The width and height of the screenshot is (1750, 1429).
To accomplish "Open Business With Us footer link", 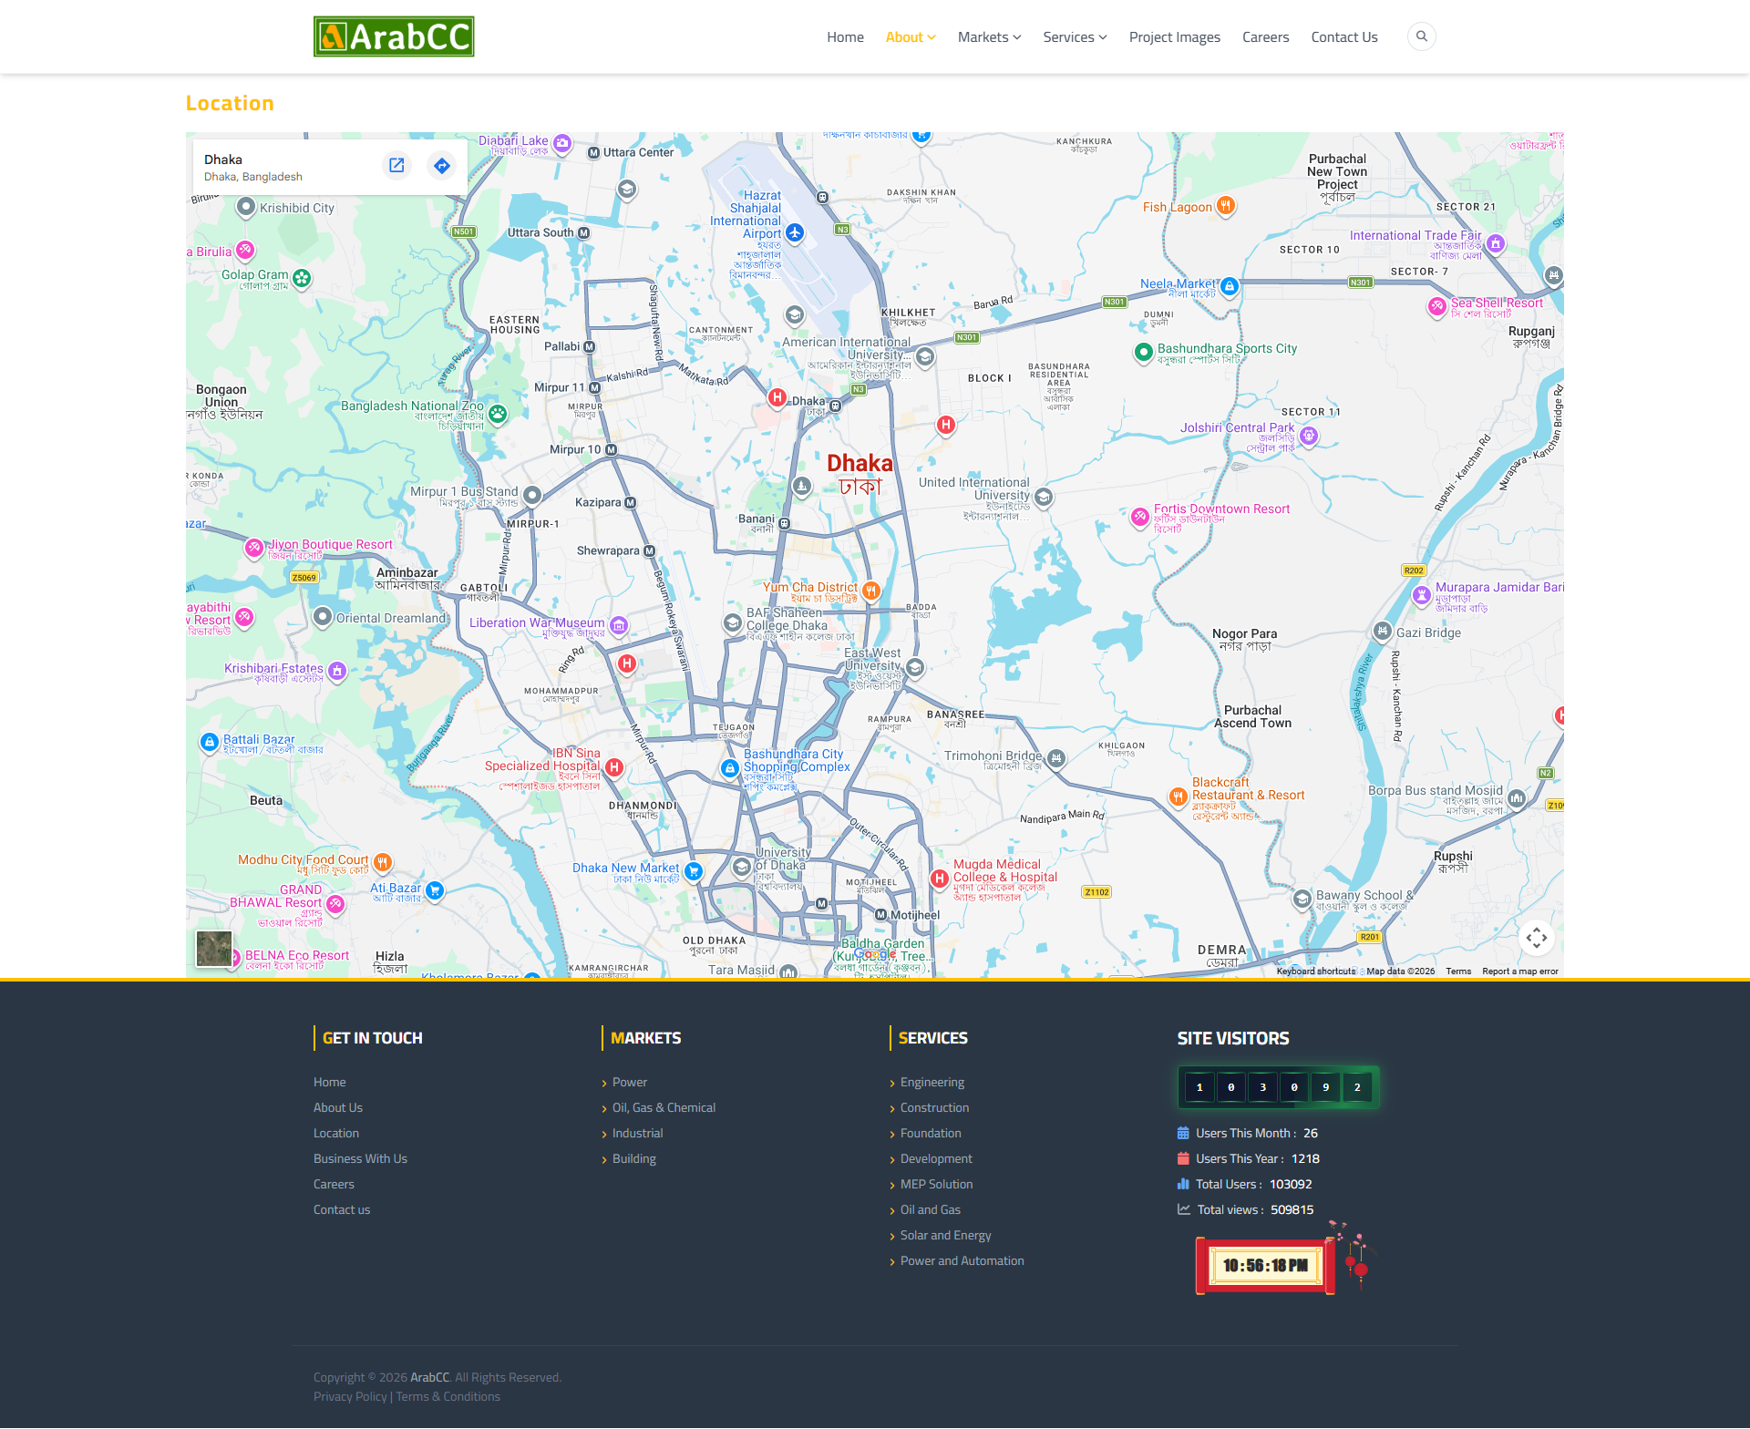I will (361, 1159).
